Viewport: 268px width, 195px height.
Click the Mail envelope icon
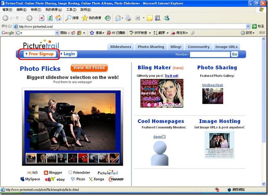point(118,18)
